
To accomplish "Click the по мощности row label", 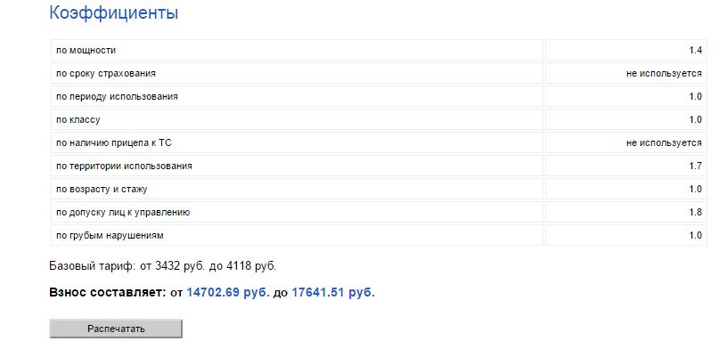I will coord(86,50).
